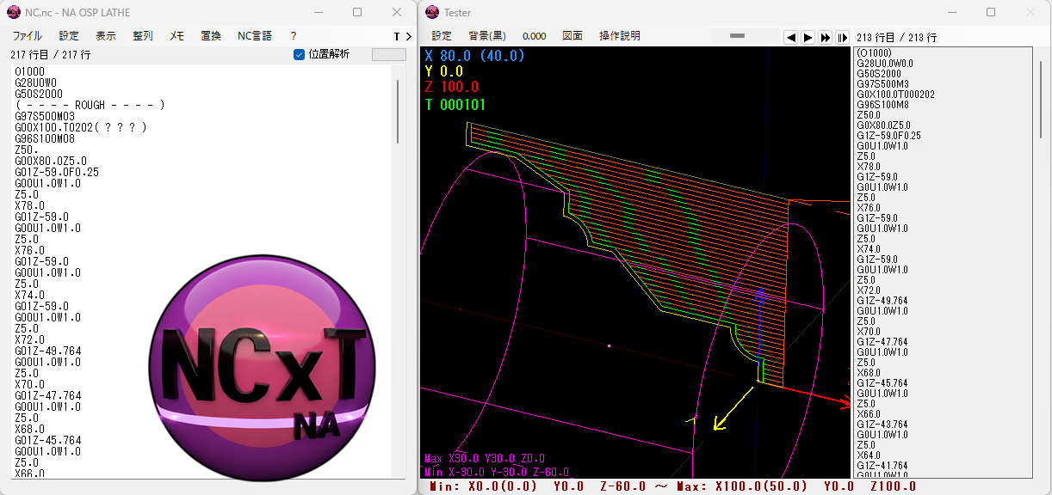Click the 操作説明 help item
This screenshot has width=1052, height=495.
620,36
